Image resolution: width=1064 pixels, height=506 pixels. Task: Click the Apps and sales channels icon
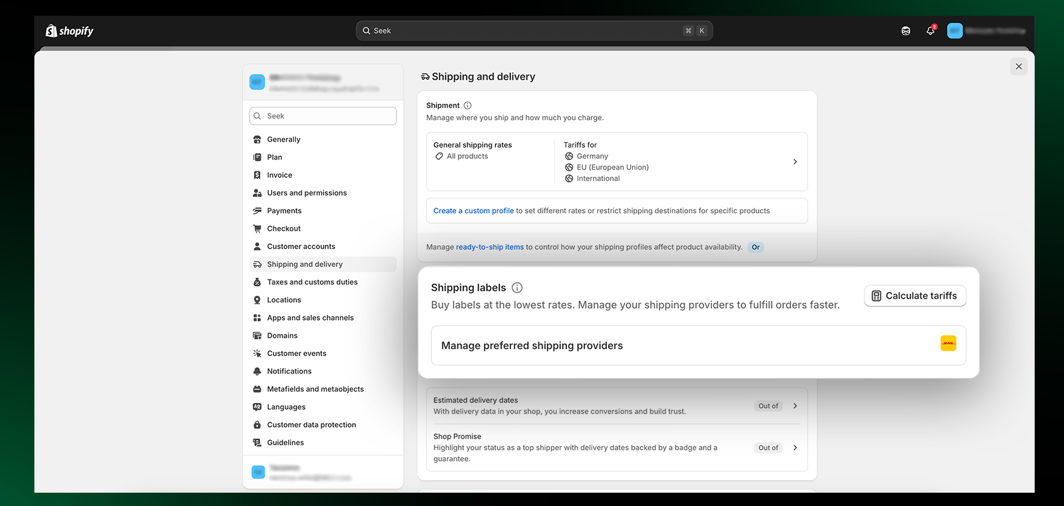pos(257,318)
